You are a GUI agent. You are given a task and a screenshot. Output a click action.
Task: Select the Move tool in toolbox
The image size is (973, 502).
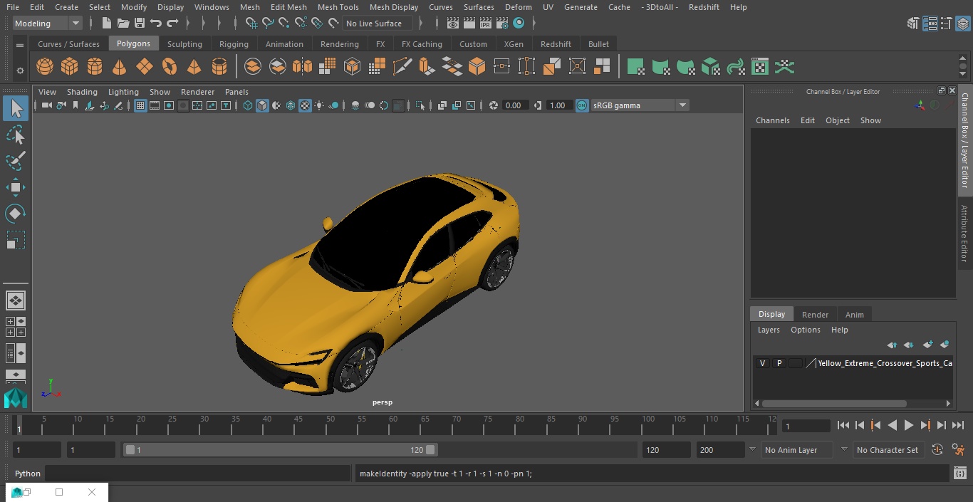(15, 188)
